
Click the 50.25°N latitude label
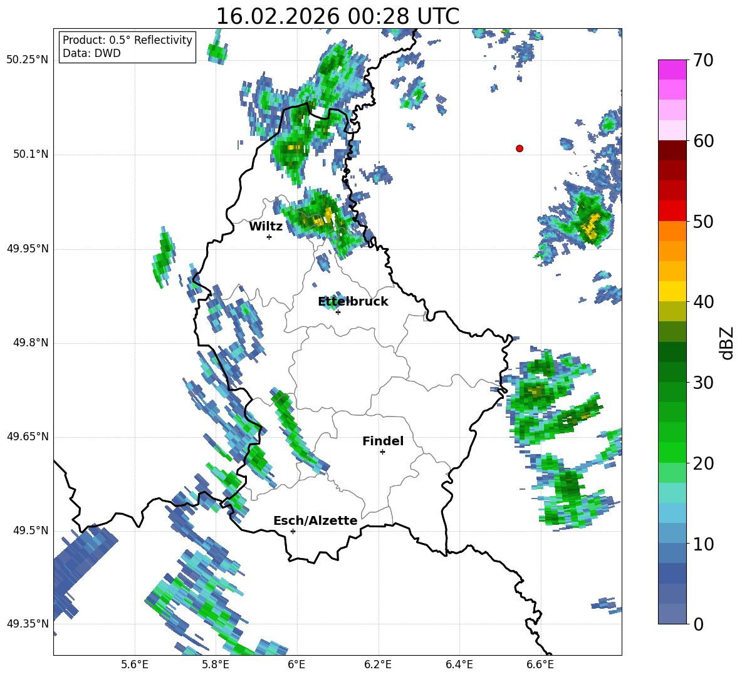pos(28,60)
